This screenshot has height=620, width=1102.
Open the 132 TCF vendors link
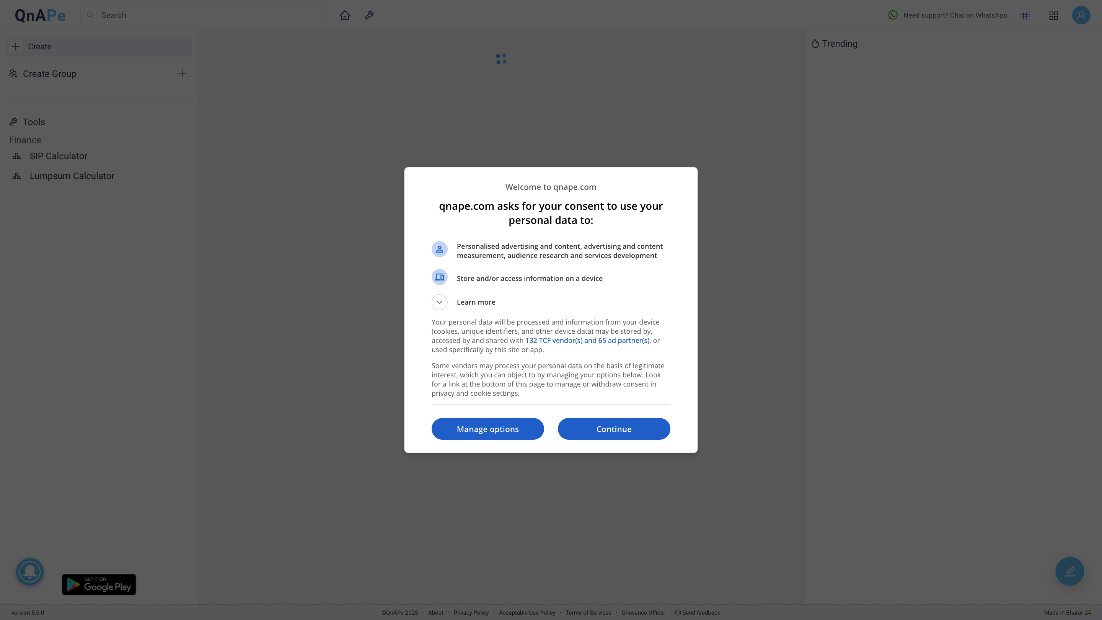point(587,341)
